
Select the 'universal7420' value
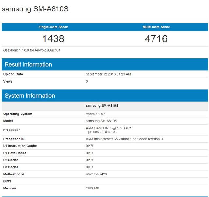click(x=96, y=174)
